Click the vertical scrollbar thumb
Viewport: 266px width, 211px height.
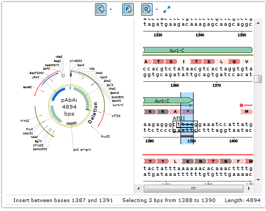pyautogui.click(x=258, y=79)
